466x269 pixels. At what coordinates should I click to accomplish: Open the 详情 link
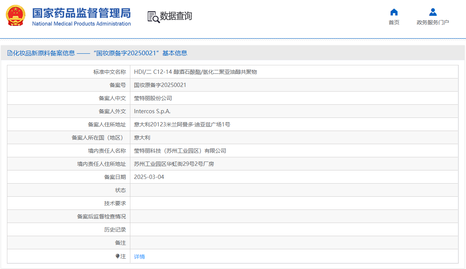[x=139, y=257]
